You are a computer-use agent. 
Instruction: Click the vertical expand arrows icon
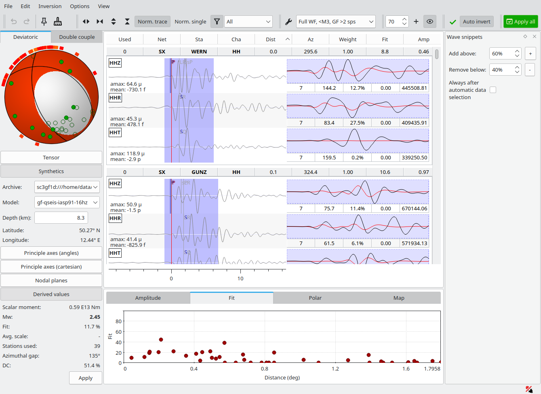point(114,21)
